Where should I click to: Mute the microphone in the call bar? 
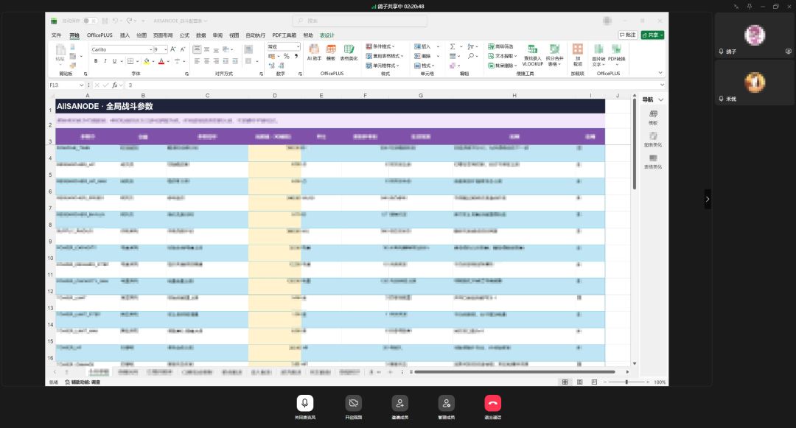(304, 403)
